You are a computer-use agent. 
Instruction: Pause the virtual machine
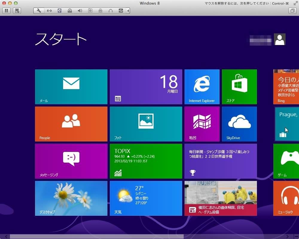point(6,11)
